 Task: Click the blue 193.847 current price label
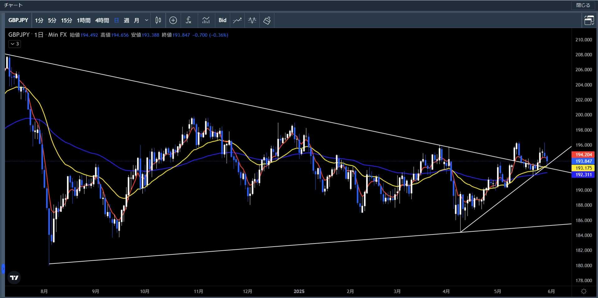(583, 161)
